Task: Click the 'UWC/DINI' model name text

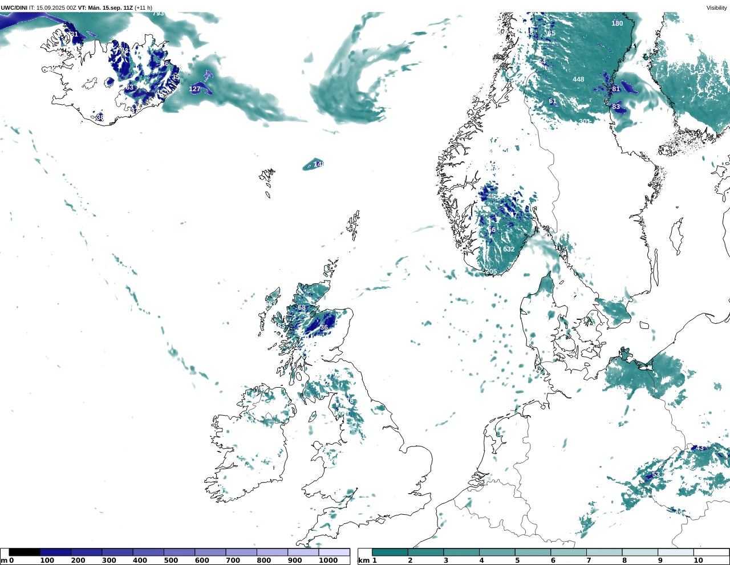Action: (x=14, y=7)
